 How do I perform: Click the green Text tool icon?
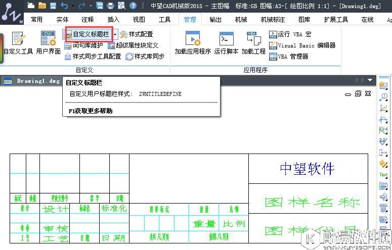click(383, 175)
